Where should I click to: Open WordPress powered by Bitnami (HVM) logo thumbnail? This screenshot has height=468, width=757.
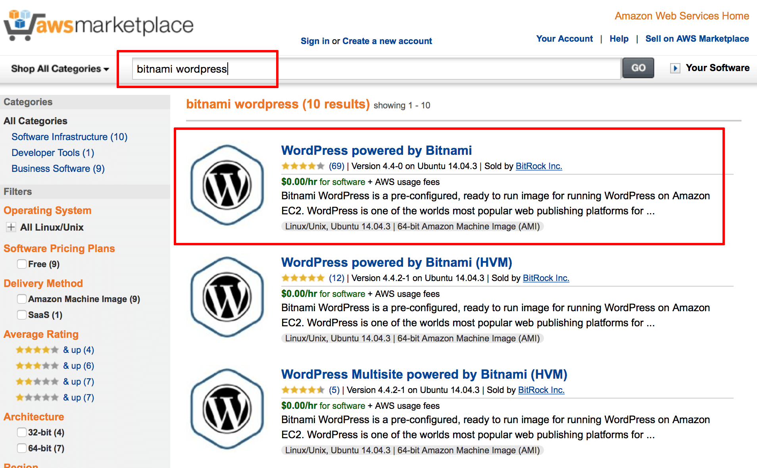(x=227, y=297)
